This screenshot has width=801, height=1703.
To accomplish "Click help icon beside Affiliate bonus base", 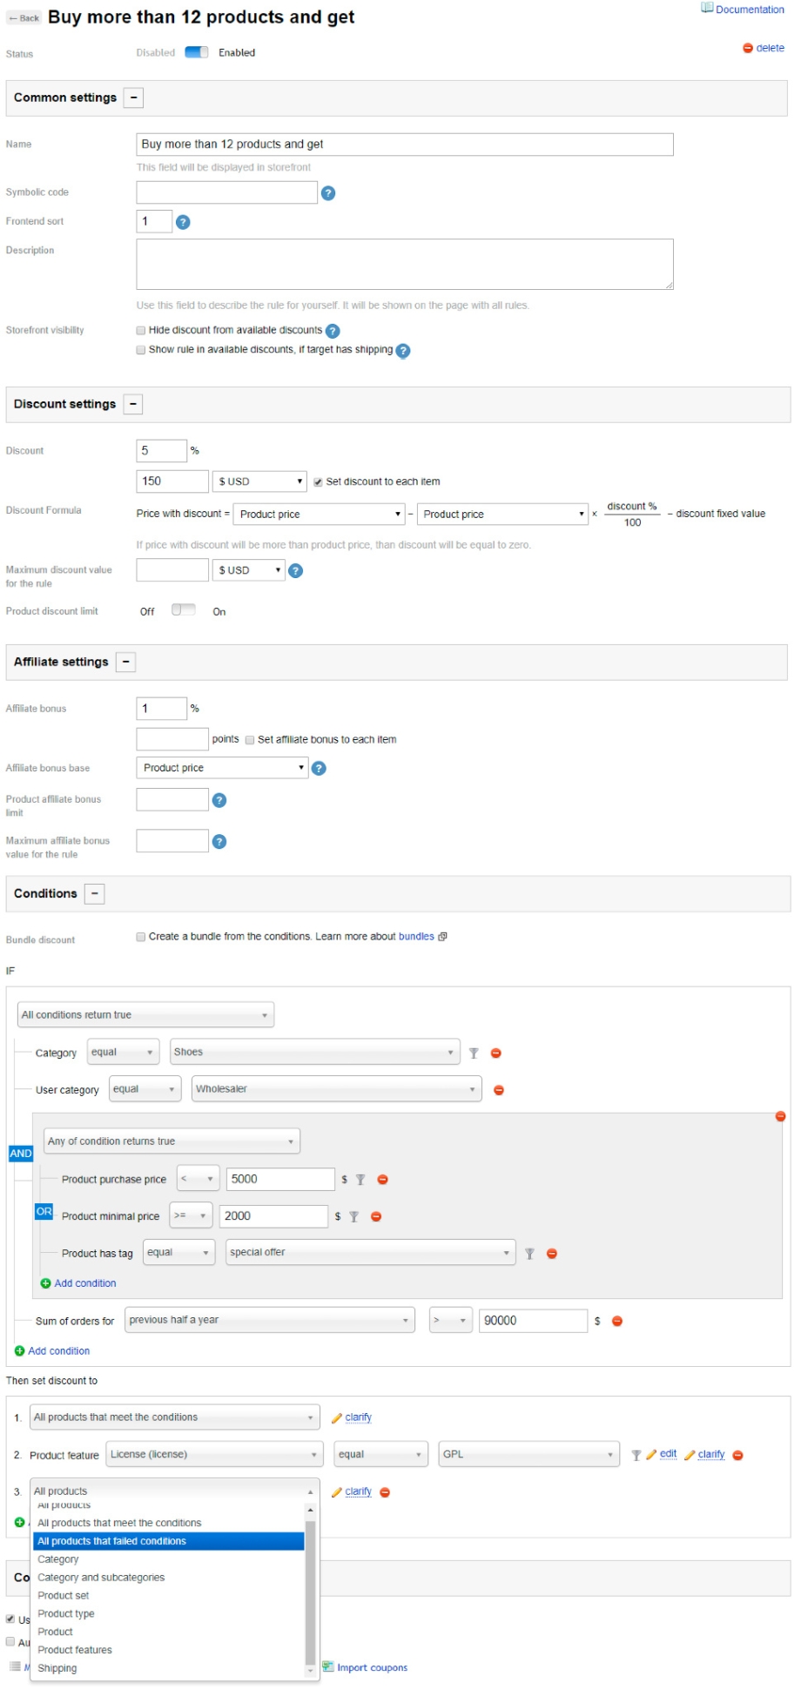I will (x=319, y=769).
